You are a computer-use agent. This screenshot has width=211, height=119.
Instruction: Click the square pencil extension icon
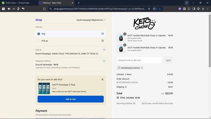(184, 9)
